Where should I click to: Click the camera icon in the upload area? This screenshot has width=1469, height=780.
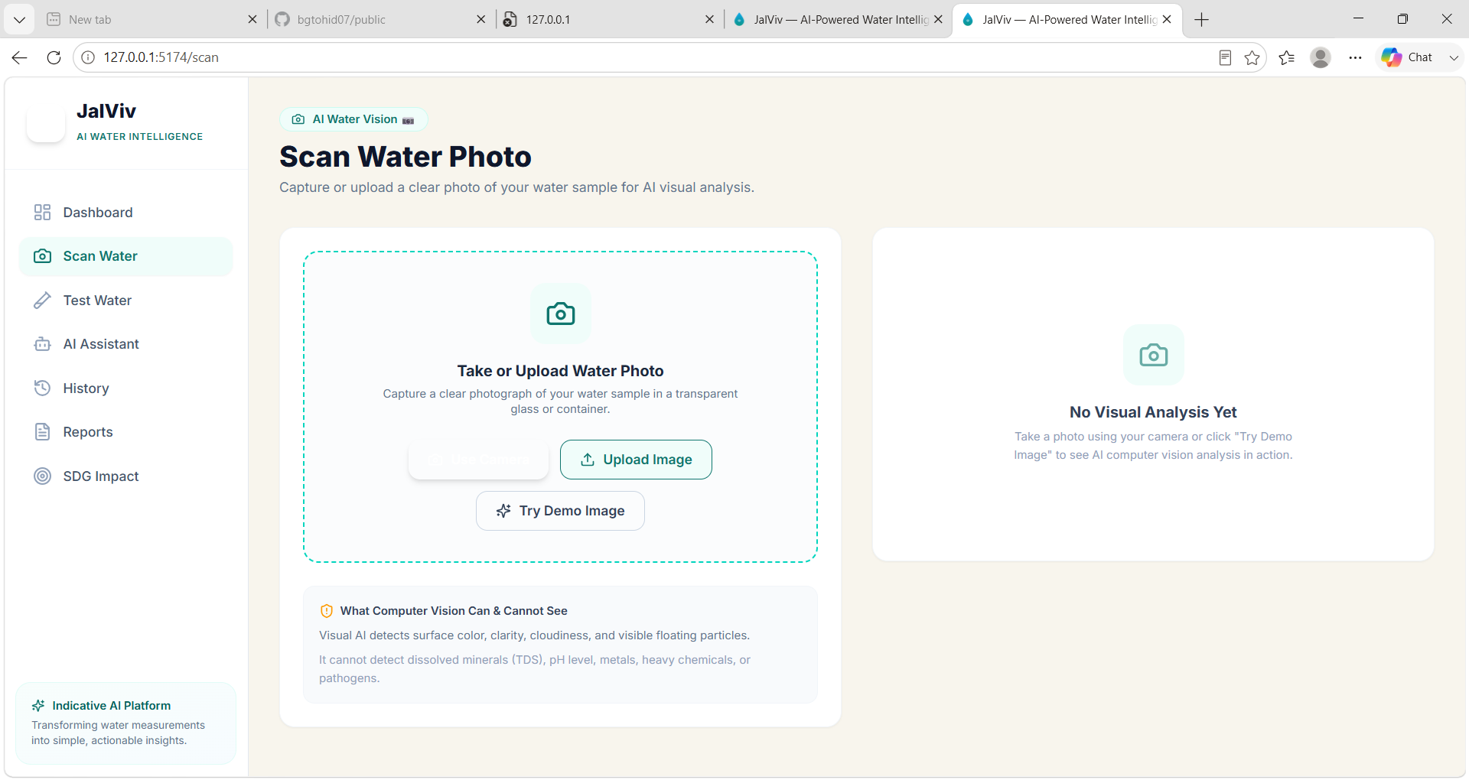pos(561,314)
